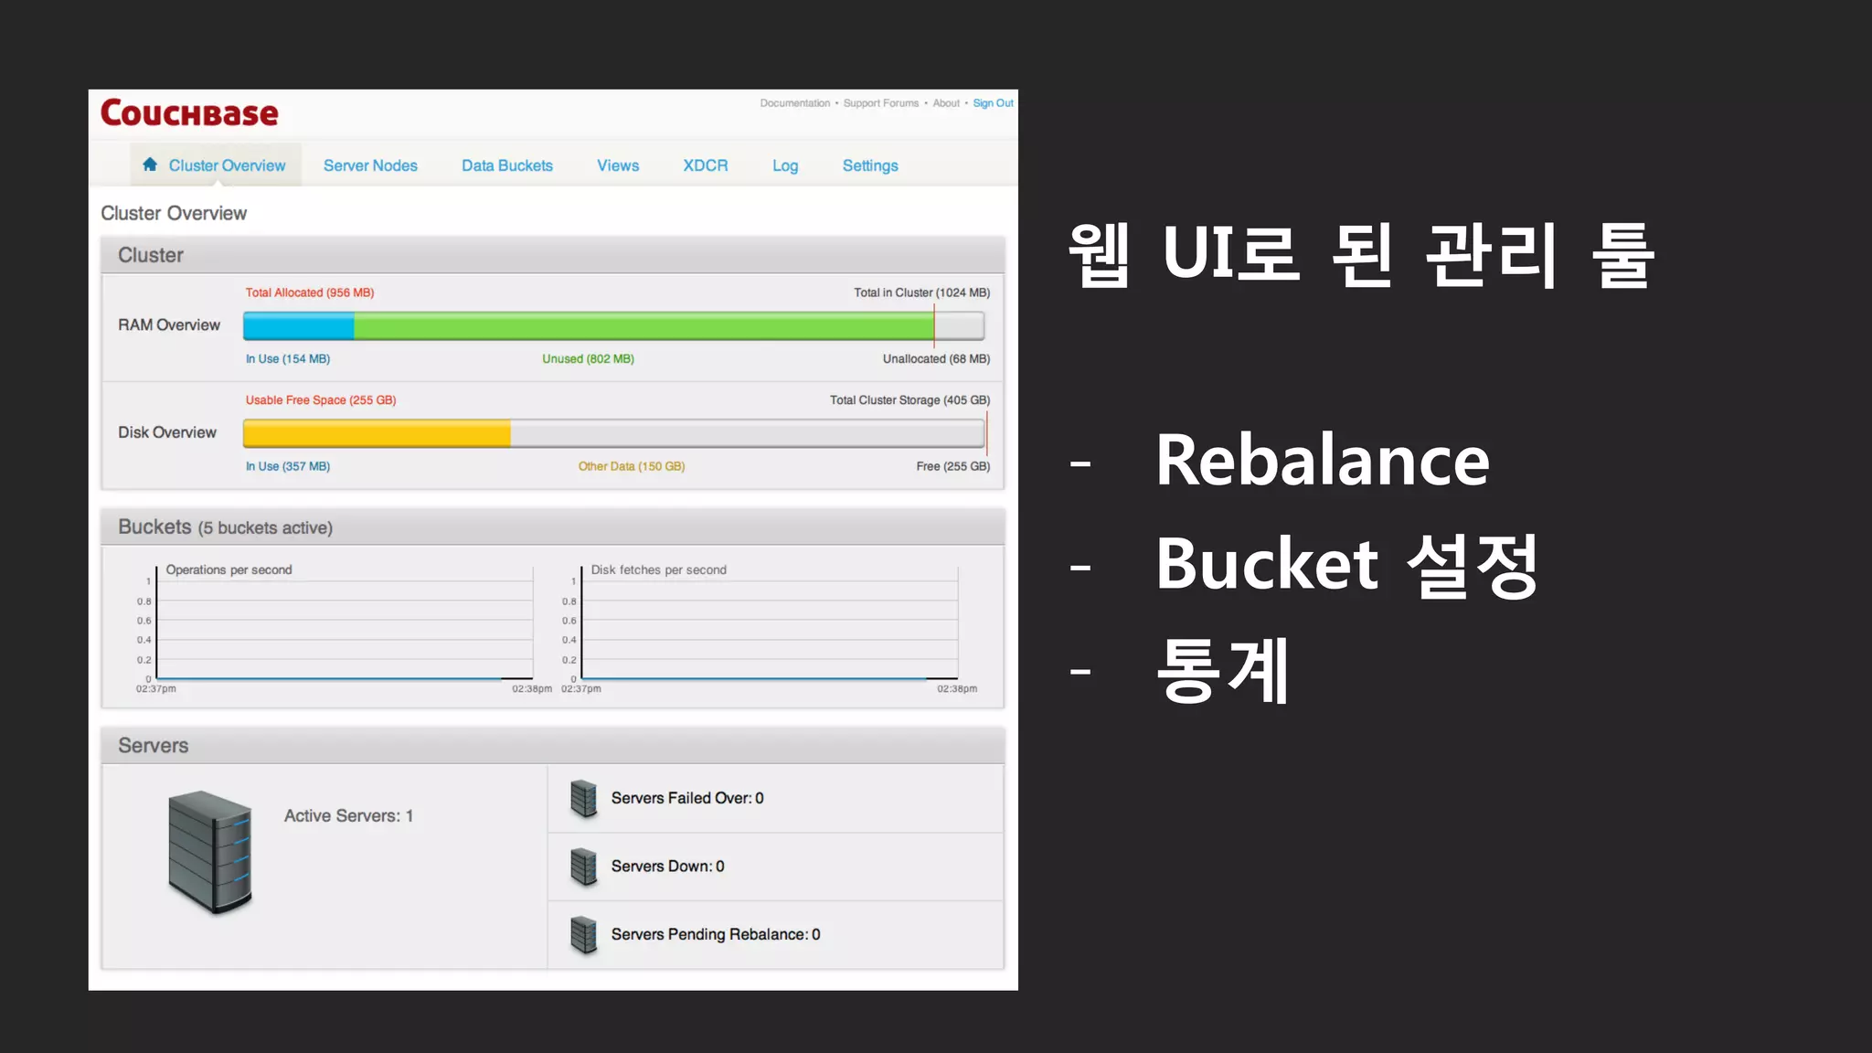
Task: Click the Servers Failed Over: 0 row
Action: click(x=775, y=799)
